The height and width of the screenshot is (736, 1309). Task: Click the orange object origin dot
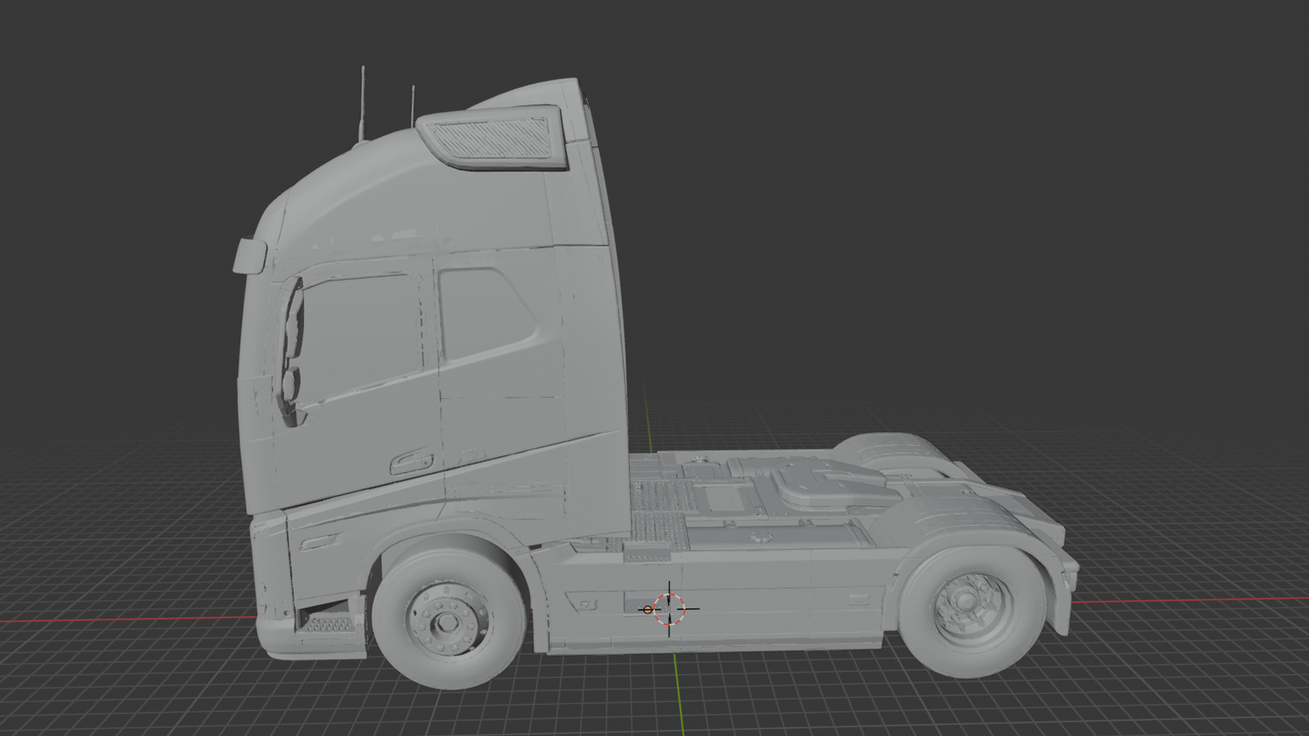[647, 610]
